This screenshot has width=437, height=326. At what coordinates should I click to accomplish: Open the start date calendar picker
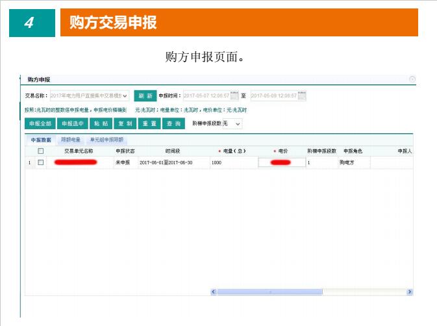pyautogui.click(x=234, y=95)
